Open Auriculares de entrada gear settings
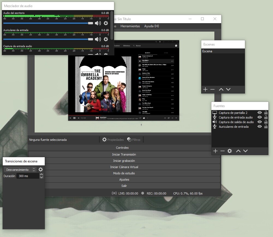This screenshot has width=273, height=237. coord(106,39)
